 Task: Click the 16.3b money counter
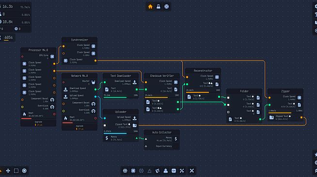pyautogui.click(x=7, y=6)
